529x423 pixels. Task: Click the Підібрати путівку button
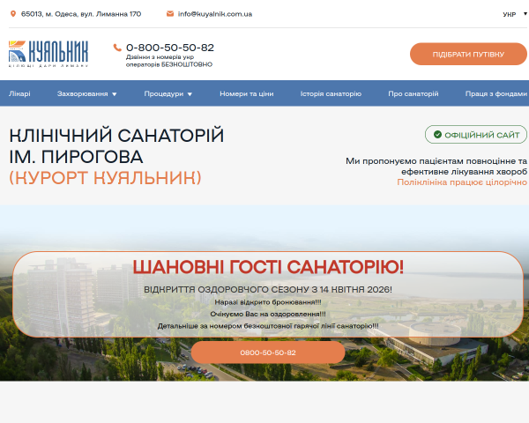pyautogui.click(x=468, y=54)
